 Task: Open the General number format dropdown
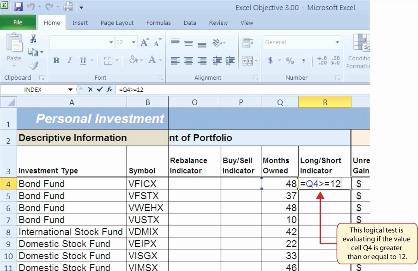coord(337,42)
